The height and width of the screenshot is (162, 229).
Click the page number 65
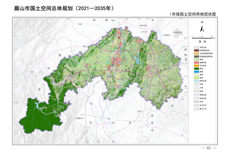point(209,148)
